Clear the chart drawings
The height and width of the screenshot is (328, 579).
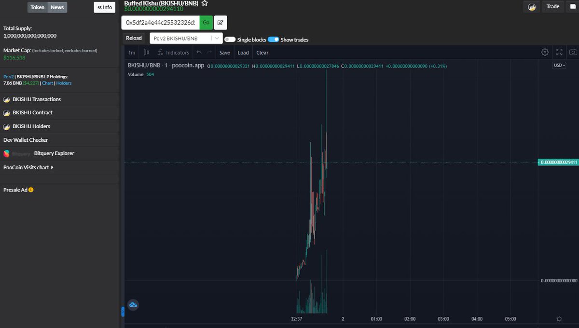pos(262,53)
